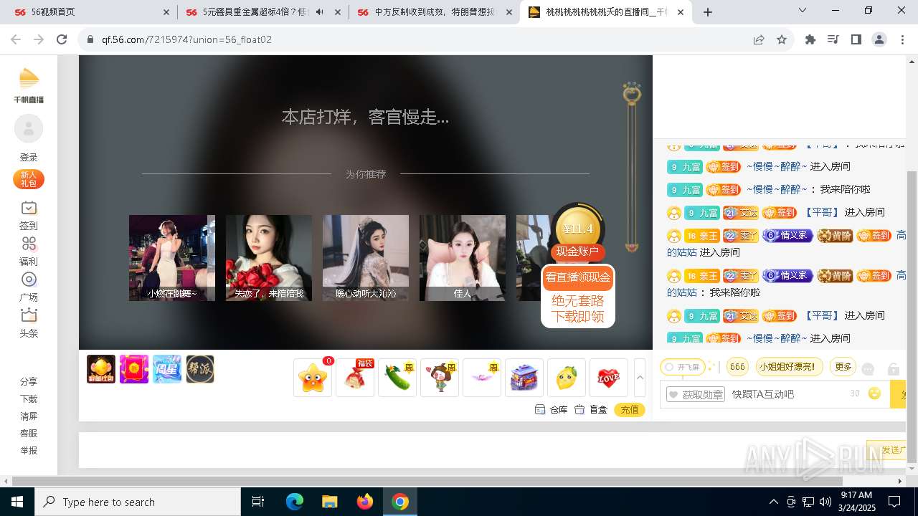Click 看直播领现金 orange button
The image size is (918, 516).
click(x=578, y=277)
